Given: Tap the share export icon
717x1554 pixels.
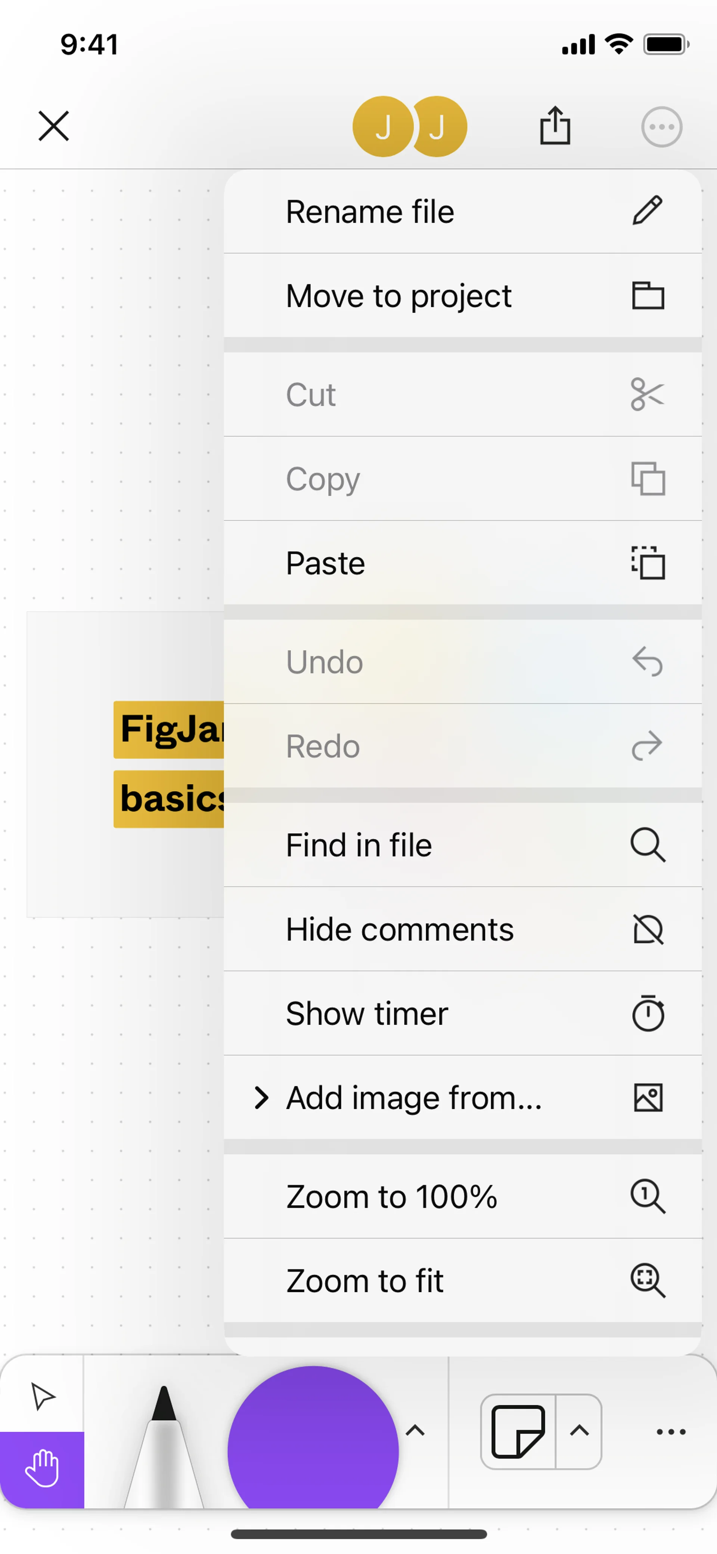Looking at the screenshot, I should click(x=554, y=126).
